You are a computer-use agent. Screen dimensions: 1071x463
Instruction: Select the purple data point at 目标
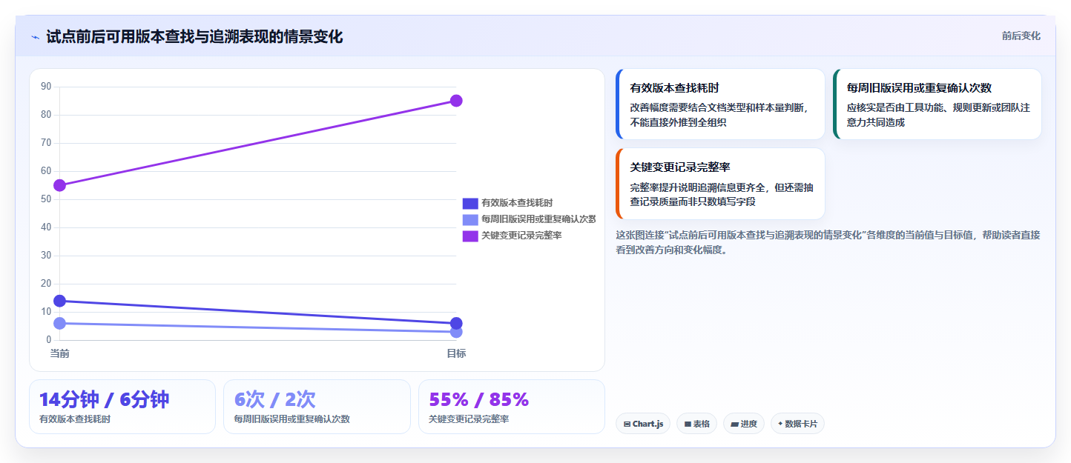(456, 101)
